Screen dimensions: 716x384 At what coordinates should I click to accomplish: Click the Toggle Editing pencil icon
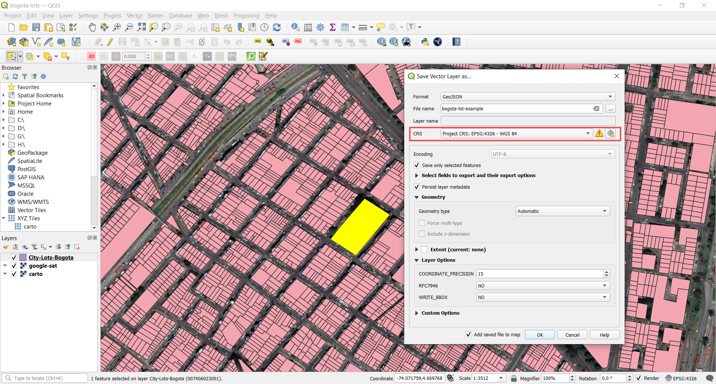pos(110,42)
